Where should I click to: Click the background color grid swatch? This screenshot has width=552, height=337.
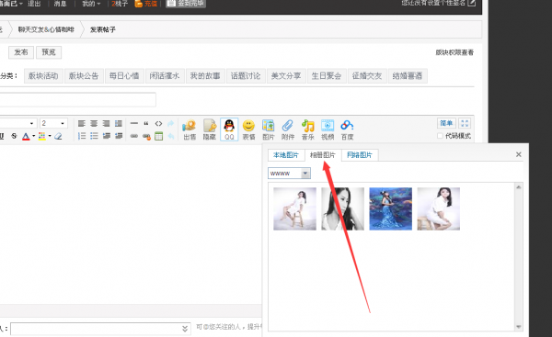pyautogui.click(x=42, y=136)
